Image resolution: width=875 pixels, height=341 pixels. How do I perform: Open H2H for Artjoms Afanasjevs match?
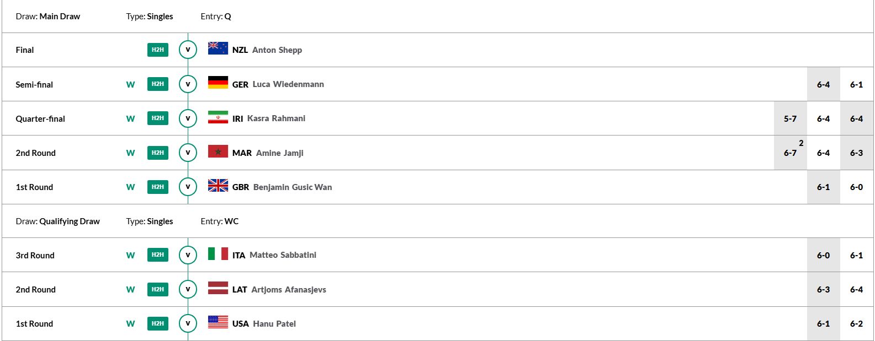158,289
